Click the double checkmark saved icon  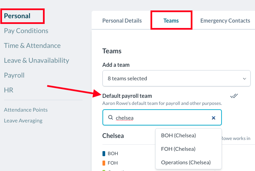(x=234, y=96)
